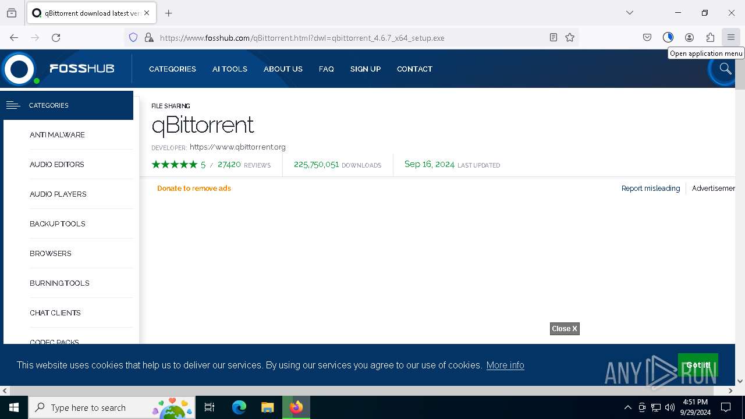Click the Sep 16, 2024 last updated date
Screen dimensions: 745x419
coord(430,164)
